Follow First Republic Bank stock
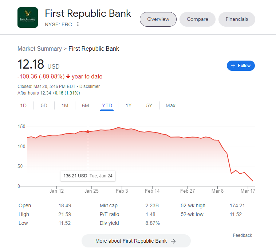This screenshot has height=250, width=276. point(241,66)
